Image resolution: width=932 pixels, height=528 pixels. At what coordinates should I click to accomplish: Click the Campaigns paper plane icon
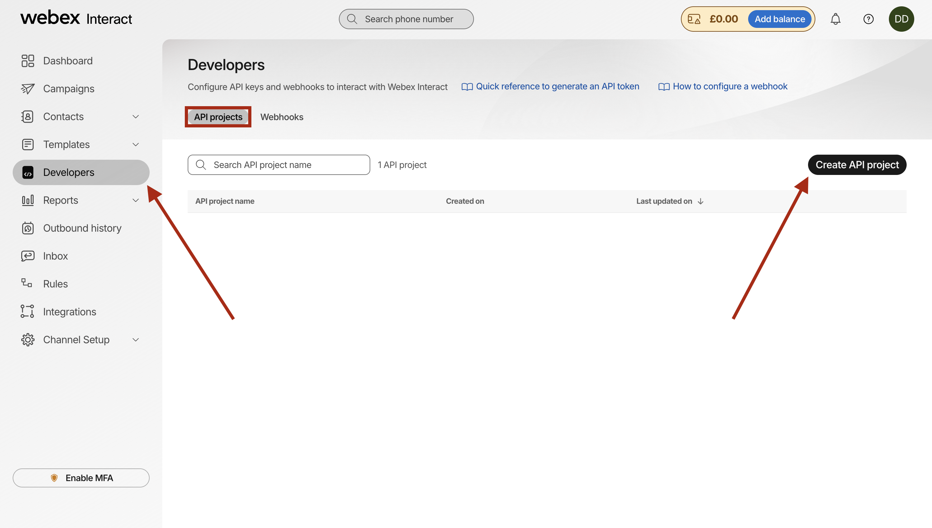[28, 88]
